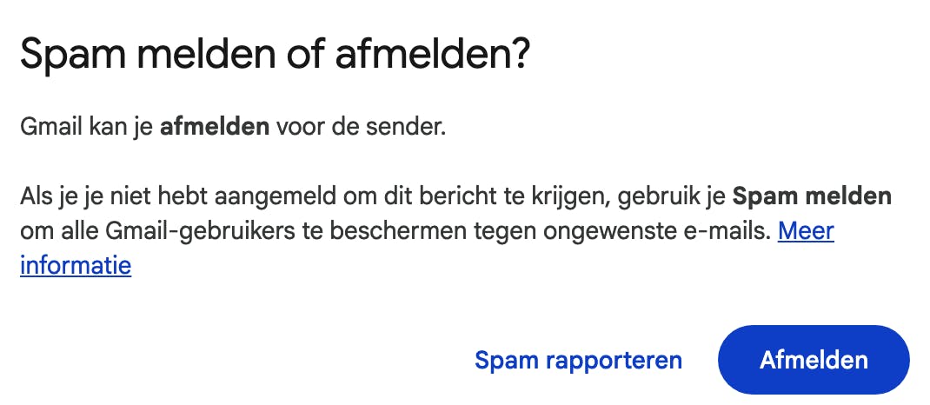Click the bold "Spam melden" text in paragraph

point(812,196)
